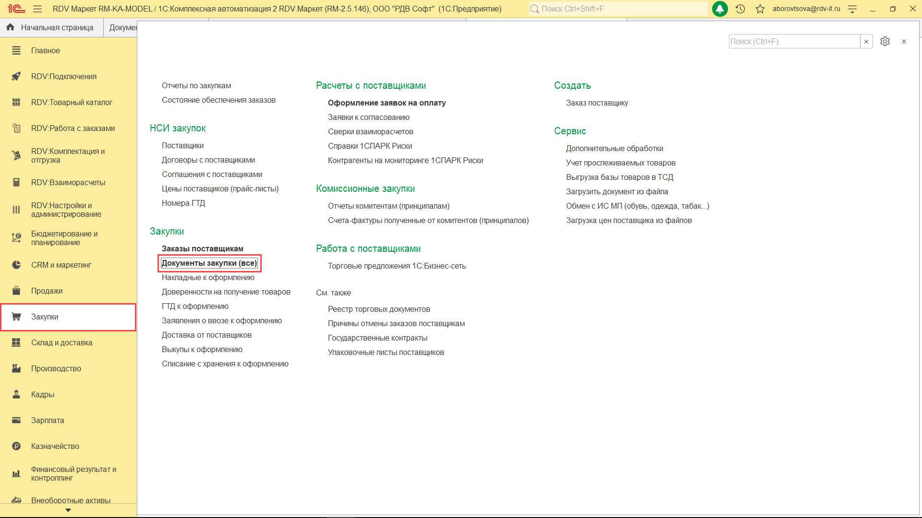Open service settings lines dropdown icon

pos(852,9)
